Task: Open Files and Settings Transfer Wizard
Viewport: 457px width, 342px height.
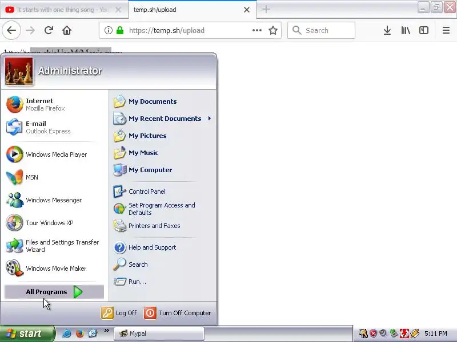Action: [x=54, y=246]
